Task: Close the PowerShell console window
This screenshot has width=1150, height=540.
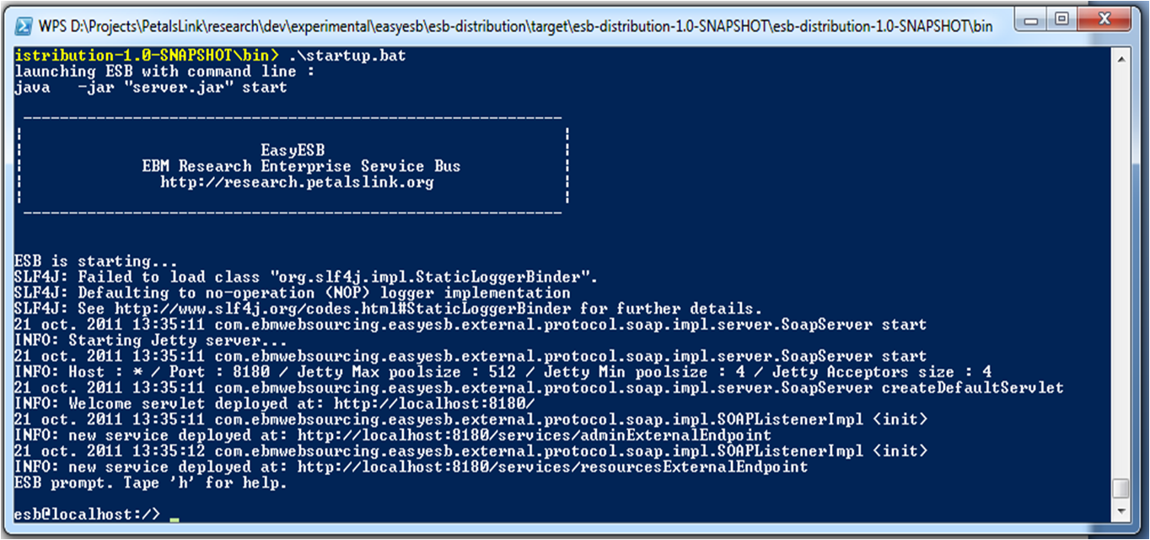Action: [x=1104, y=18]
